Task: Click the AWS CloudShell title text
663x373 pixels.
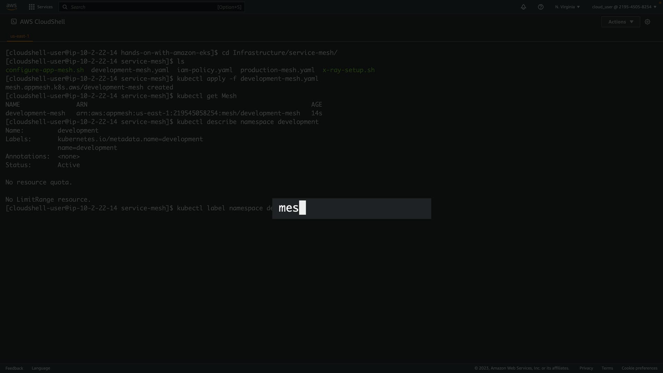Action: 42,22
